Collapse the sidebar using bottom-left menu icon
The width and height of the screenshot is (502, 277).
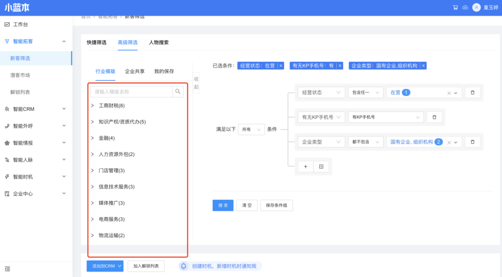pos(7,269)
